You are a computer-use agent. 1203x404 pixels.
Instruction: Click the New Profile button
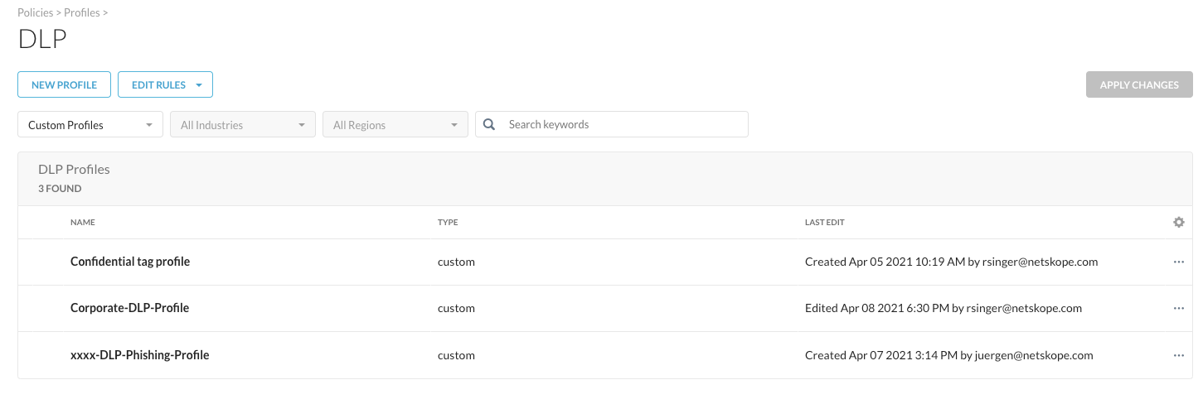[x=64, y=84]
